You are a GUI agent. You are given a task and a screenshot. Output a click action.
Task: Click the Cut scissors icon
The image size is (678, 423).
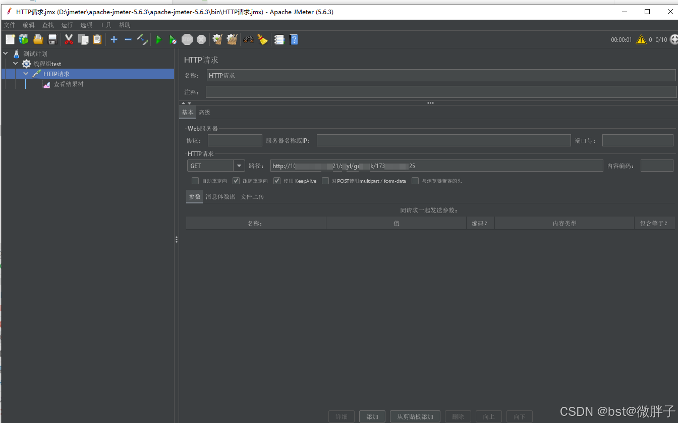pyautogui.click(x=69, y=39)
